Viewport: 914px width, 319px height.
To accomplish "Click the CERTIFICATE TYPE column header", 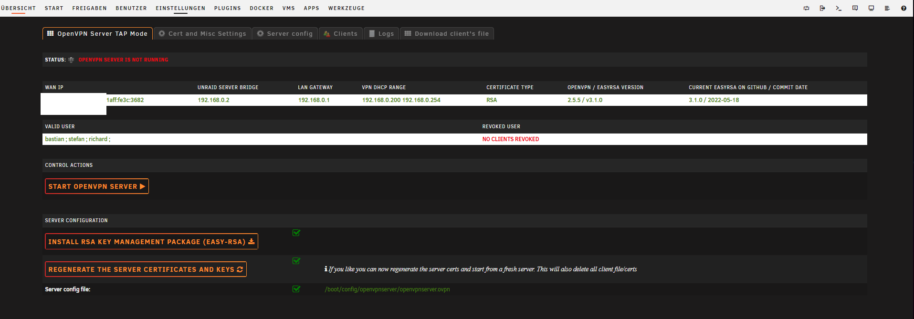I will point(510,87).
